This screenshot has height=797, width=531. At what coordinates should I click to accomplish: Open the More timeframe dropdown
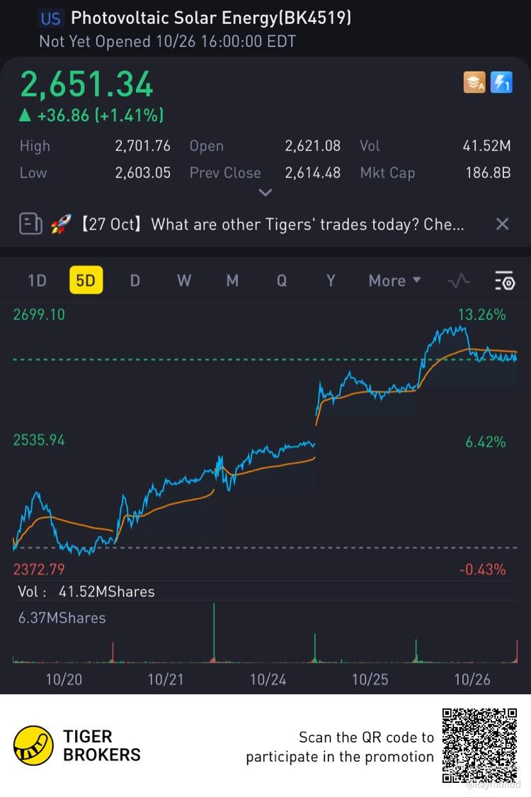(x=394, y=281)
